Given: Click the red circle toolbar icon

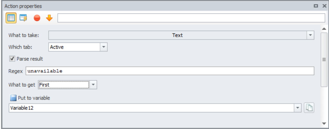Looking at the screenshot, I should pyautogui.click(x=37, y=18).
